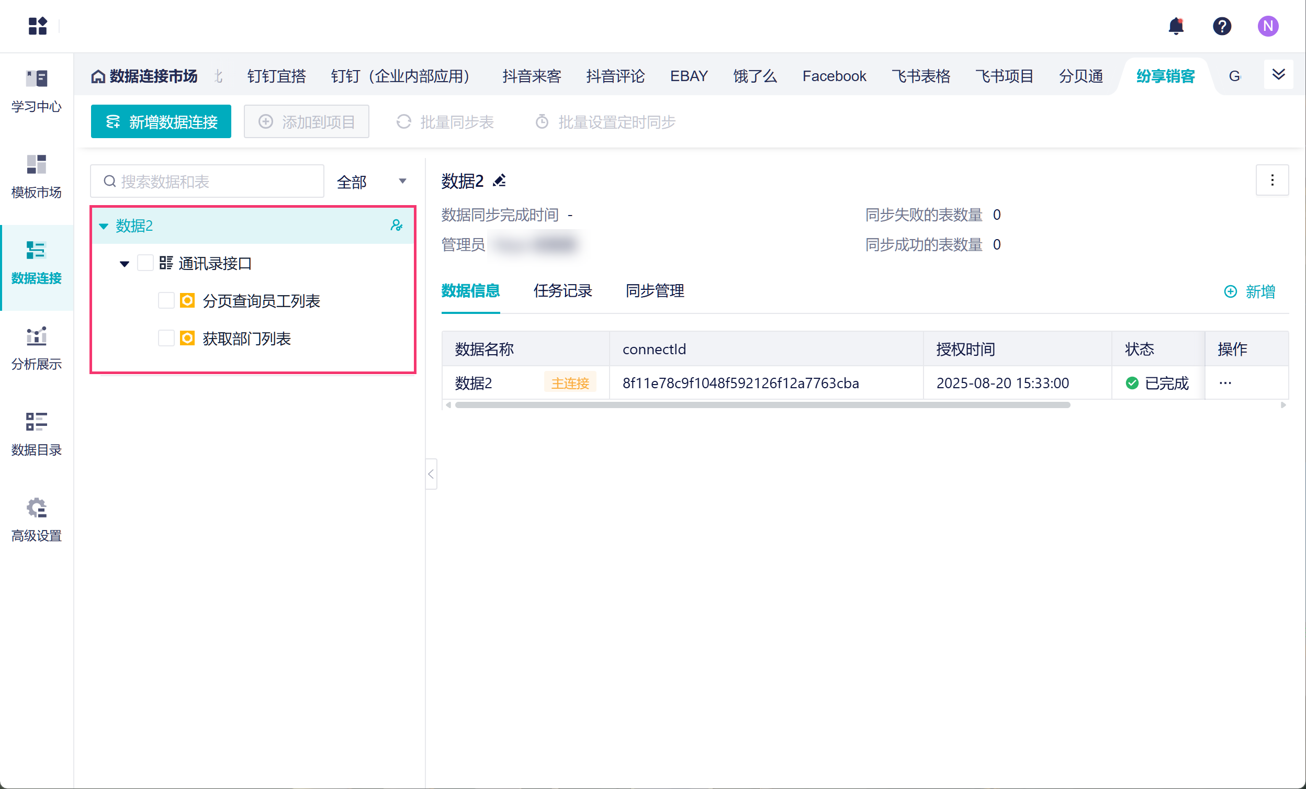Collapse the 通讯录接口 tree node
Screen dimensions: 1306x789
click(x=125, y=264)
